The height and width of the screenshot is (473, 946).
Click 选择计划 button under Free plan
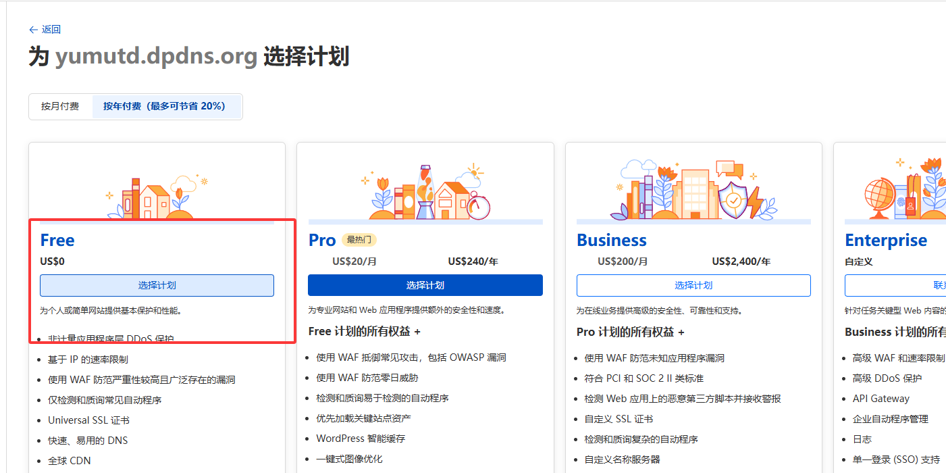click(x=157, y=285)
